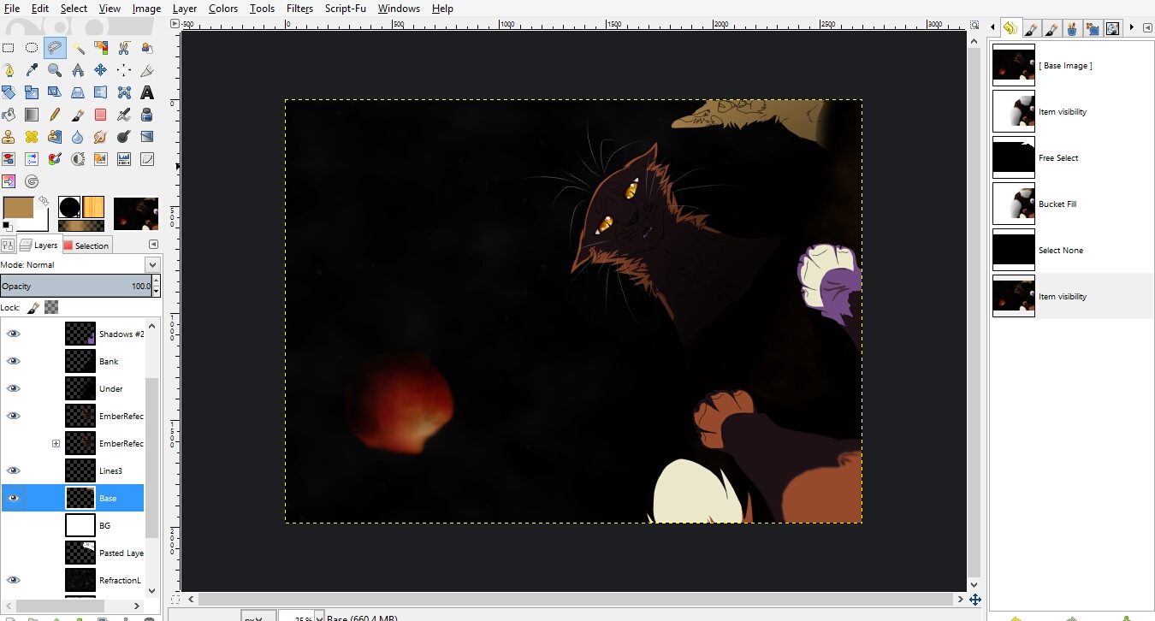Toggle visibility of RefractionL layer
This screenshot has width=1155, height=621.
point(13,580)
